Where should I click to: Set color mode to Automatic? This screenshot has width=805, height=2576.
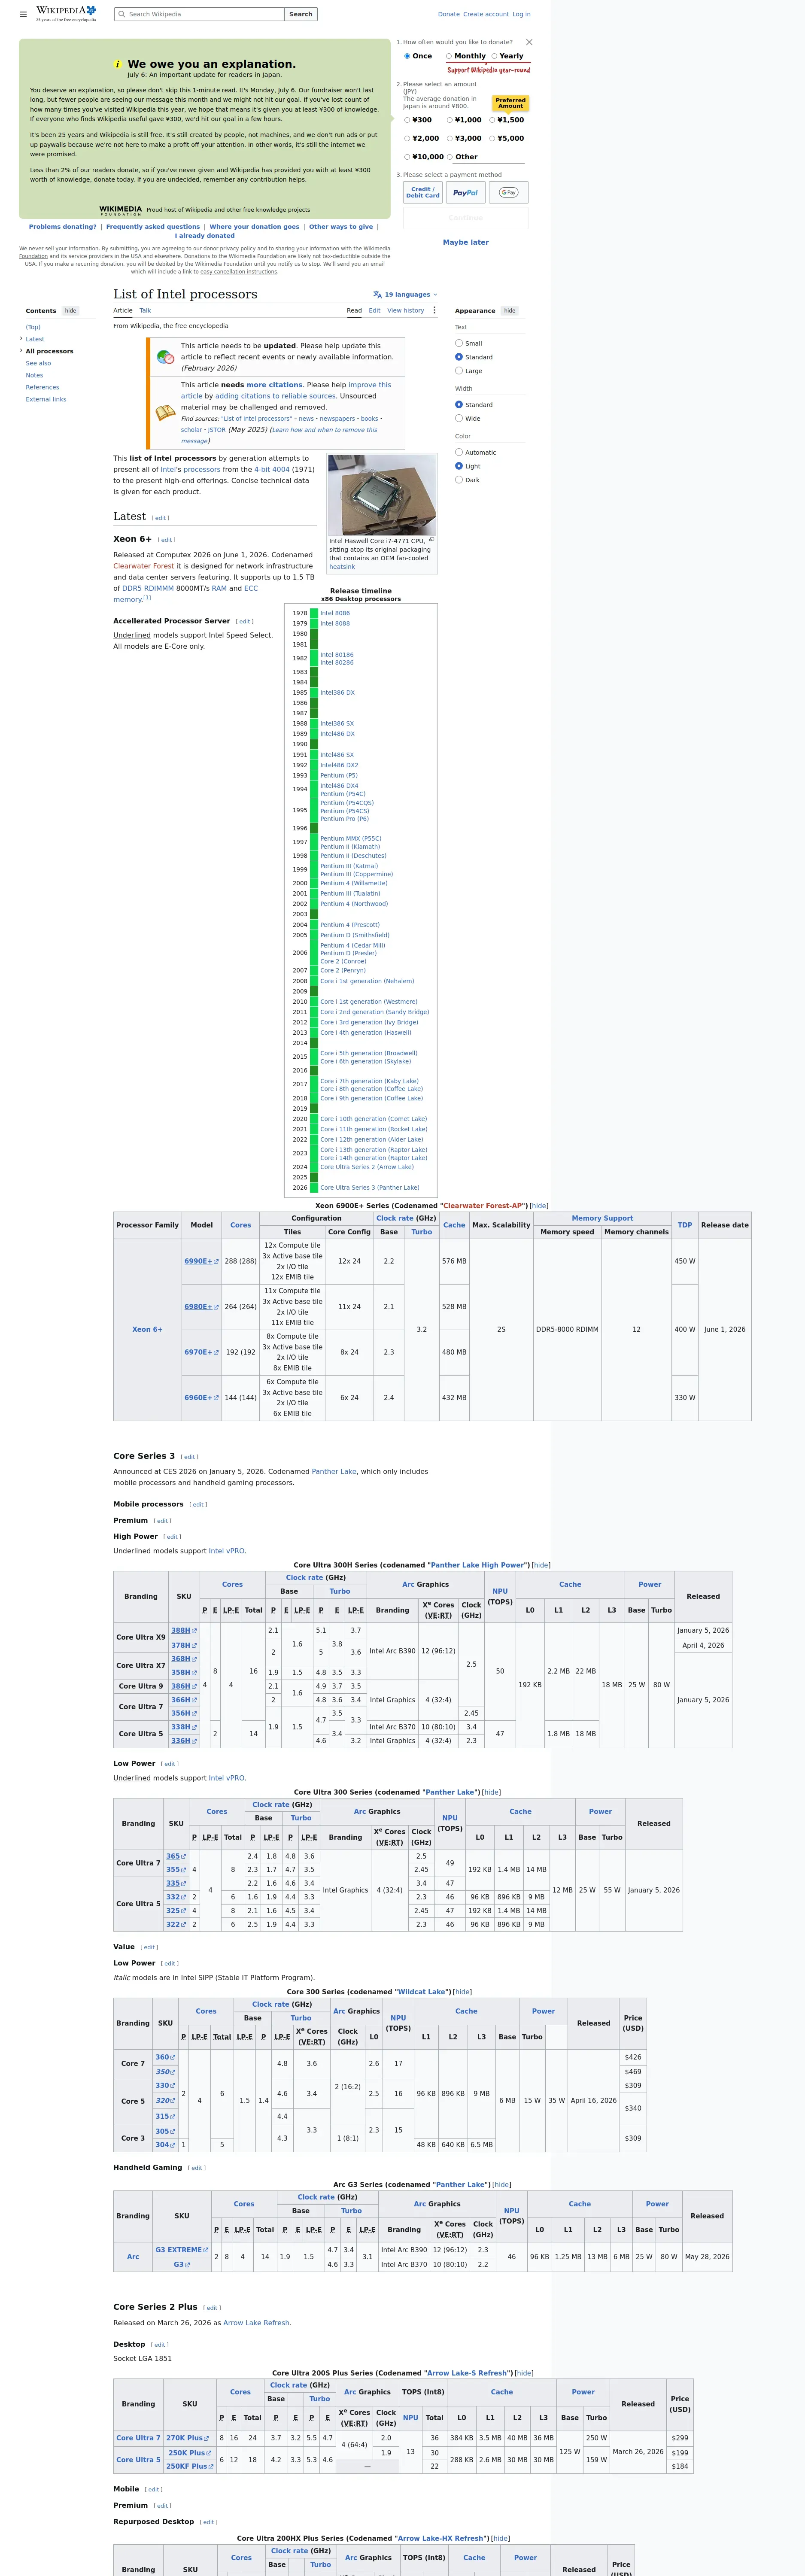459,452
